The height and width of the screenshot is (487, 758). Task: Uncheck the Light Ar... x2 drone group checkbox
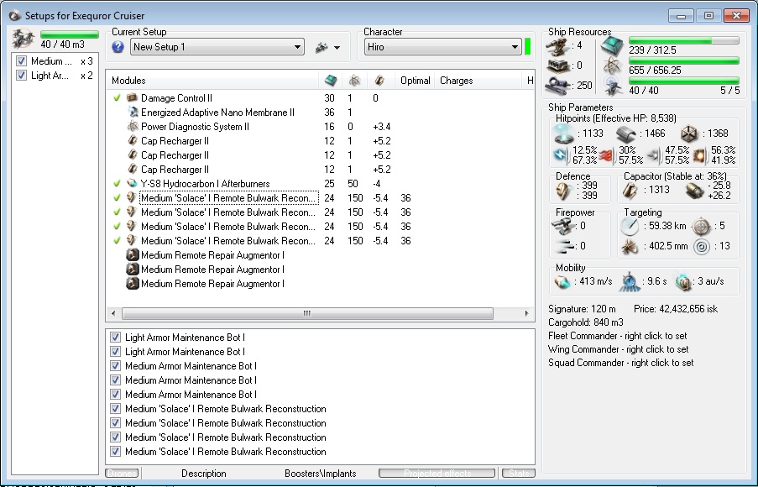(x=21, y=76)
